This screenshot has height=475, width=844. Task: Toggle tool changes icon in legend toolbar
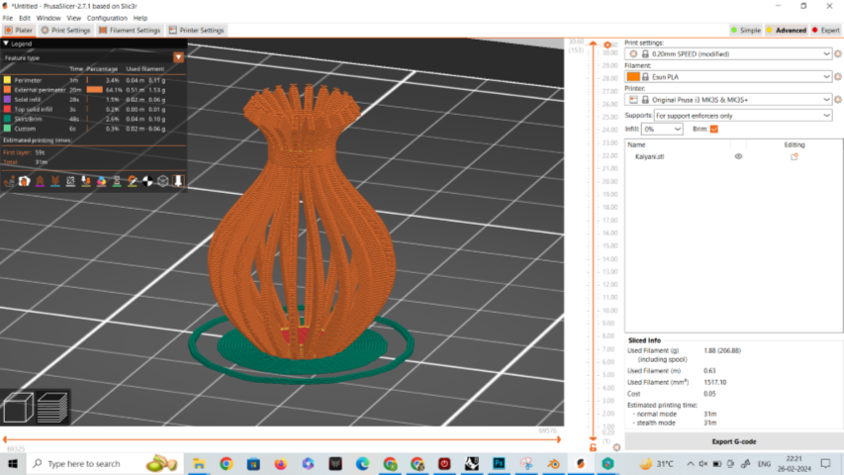[x=85, y=181]
